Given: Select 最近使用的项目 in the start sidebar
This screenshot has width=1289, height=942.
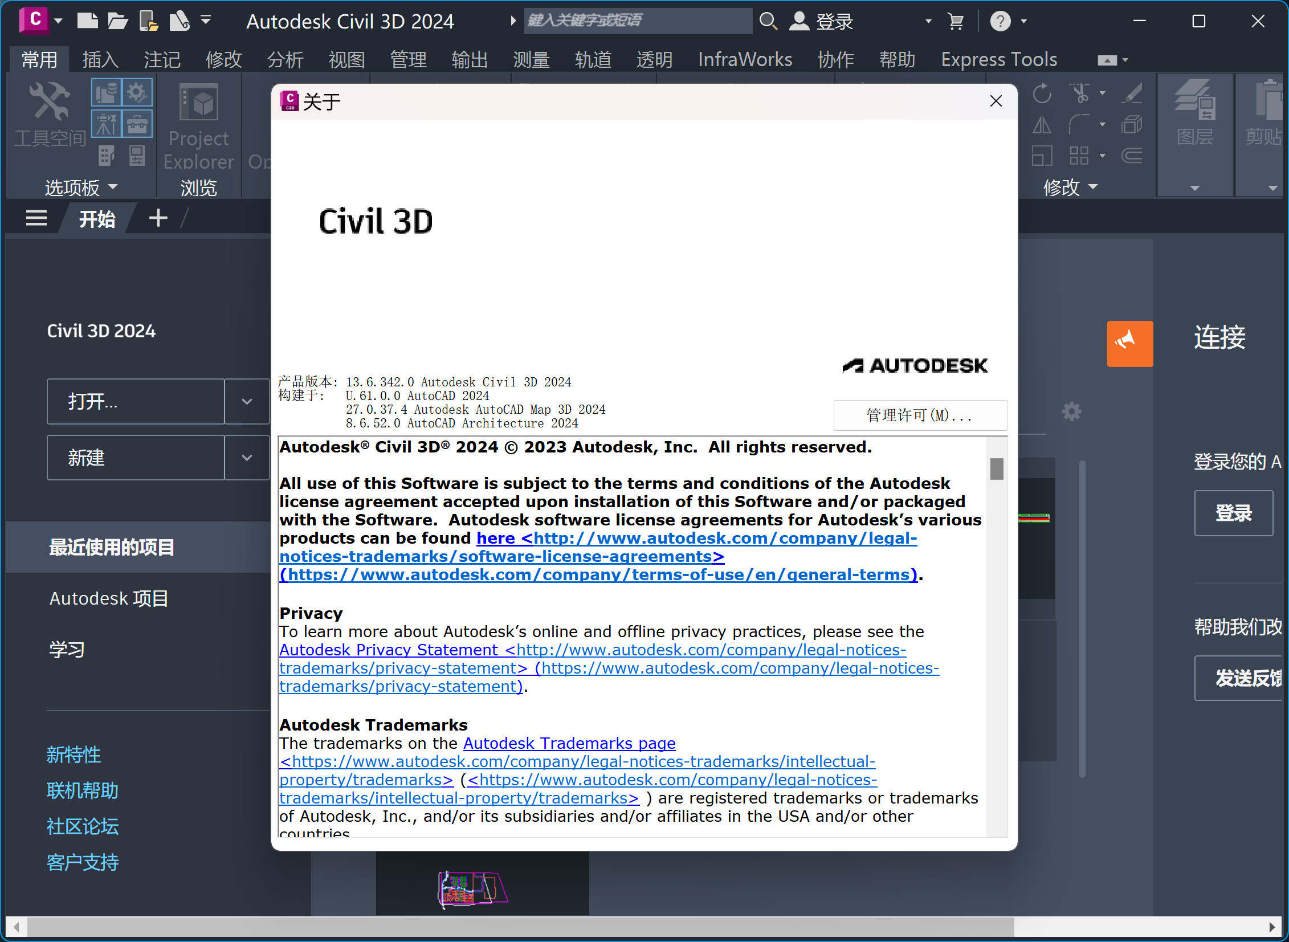Looking at the screenshot, I should point(138,548).
